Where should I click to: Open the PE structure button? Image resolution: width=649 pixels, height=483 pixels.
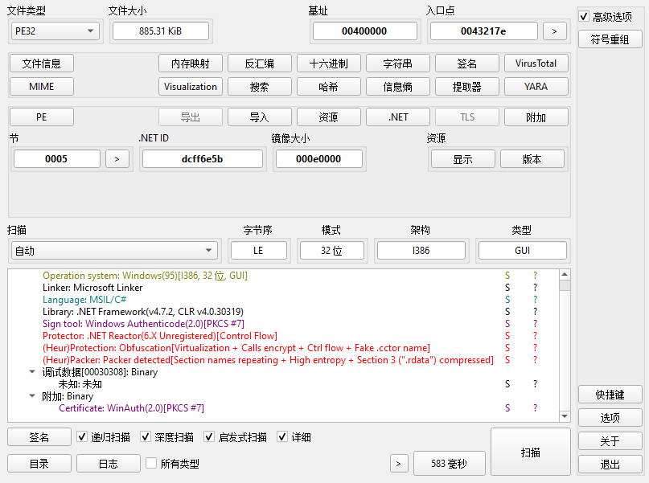tap(41, 117)
